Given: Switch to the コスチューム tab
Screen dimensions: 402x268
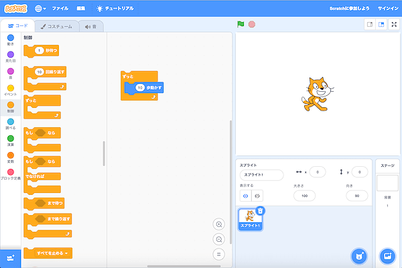Looking at the screenshot, I should point(56,26).
